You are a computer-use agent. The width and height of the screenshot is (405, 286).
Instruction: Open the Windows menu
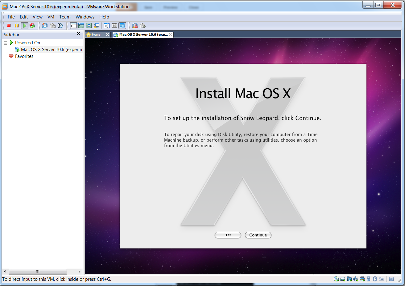(x=85, y=17)
